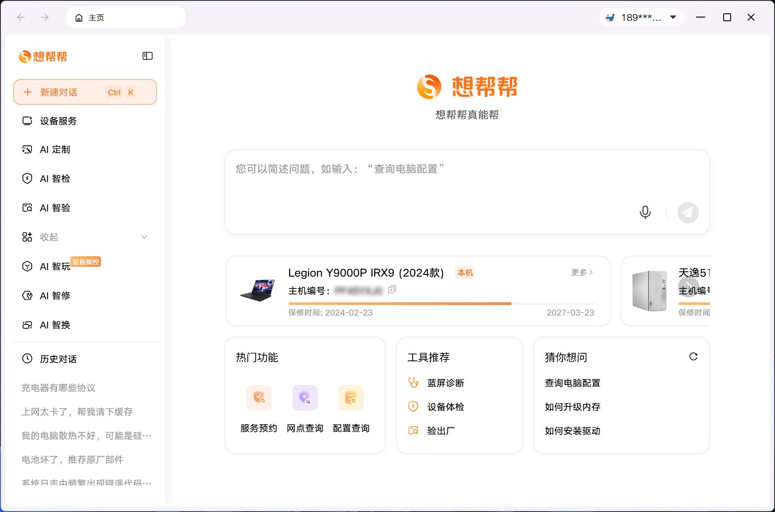Open AI 智玩 in the sidebar

pyautogui.click(x=85, y=266)
